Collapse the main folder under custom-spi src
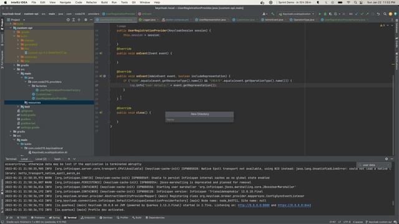This screenshot has width=399, height=224. pos(18,73)
